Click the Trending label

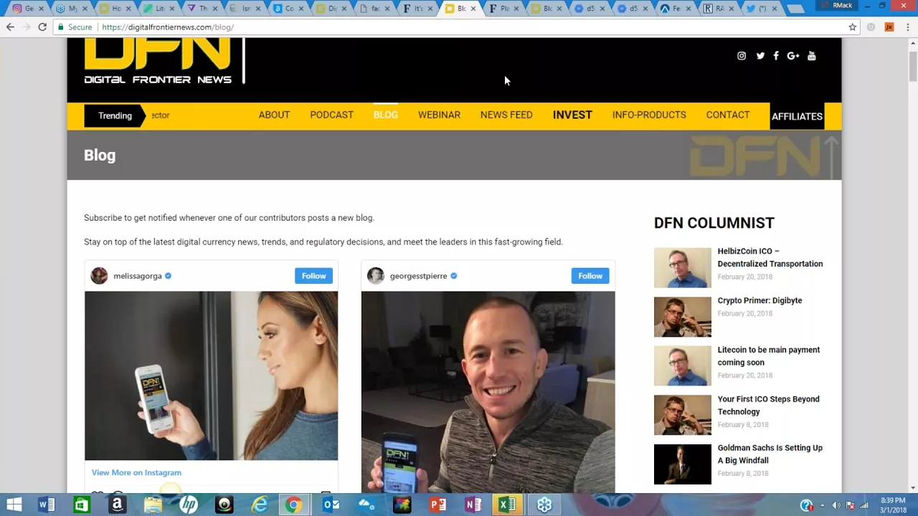115,115
